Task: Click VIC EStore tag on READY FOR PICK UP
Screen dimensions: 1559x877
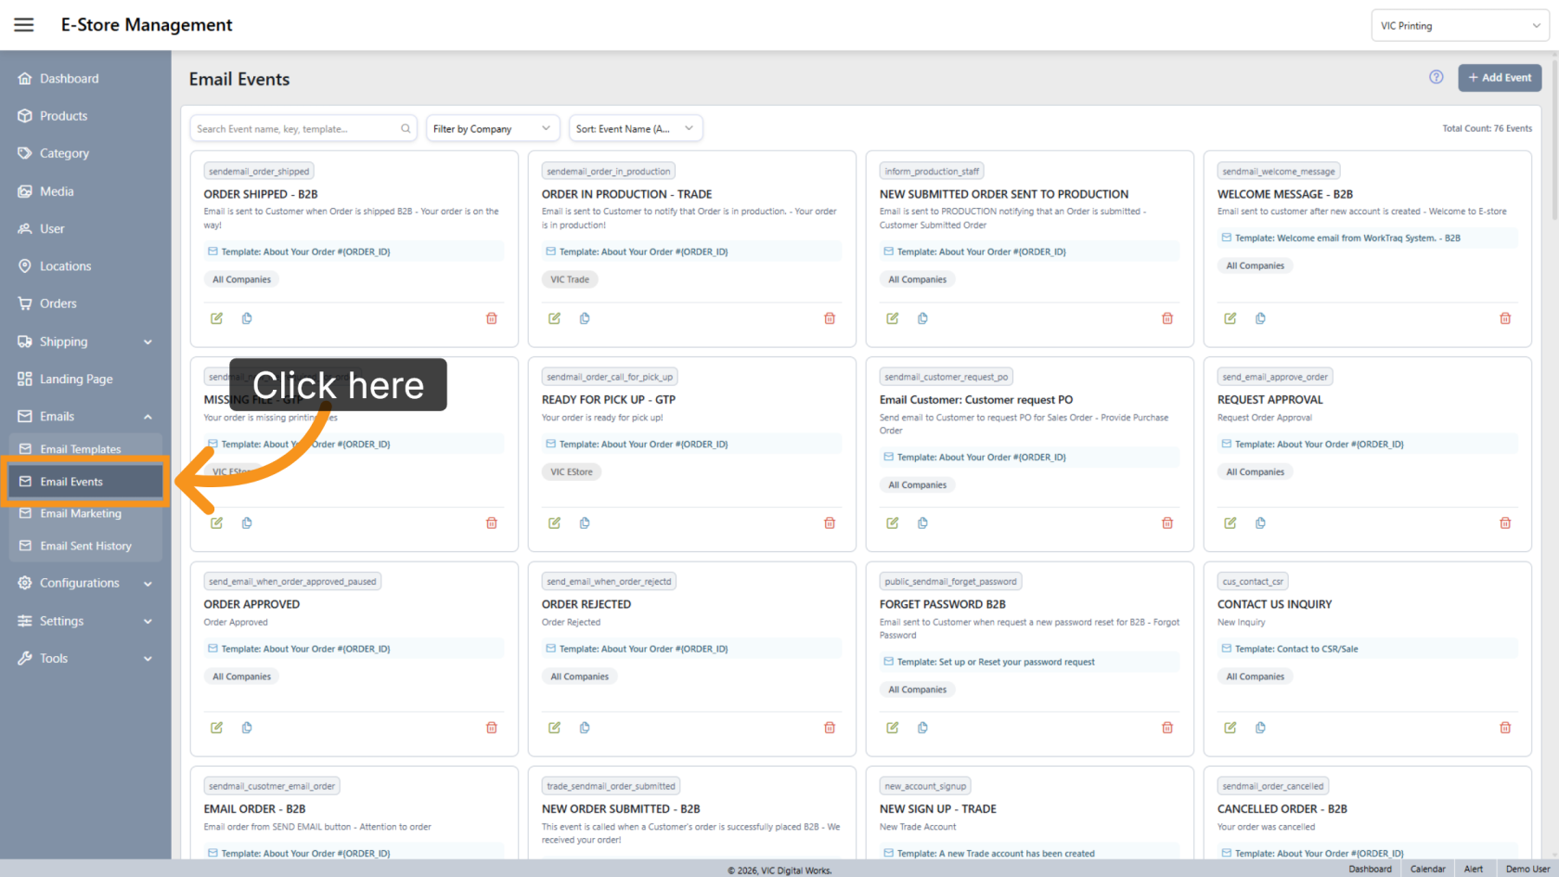Action: tap(572, 472)
